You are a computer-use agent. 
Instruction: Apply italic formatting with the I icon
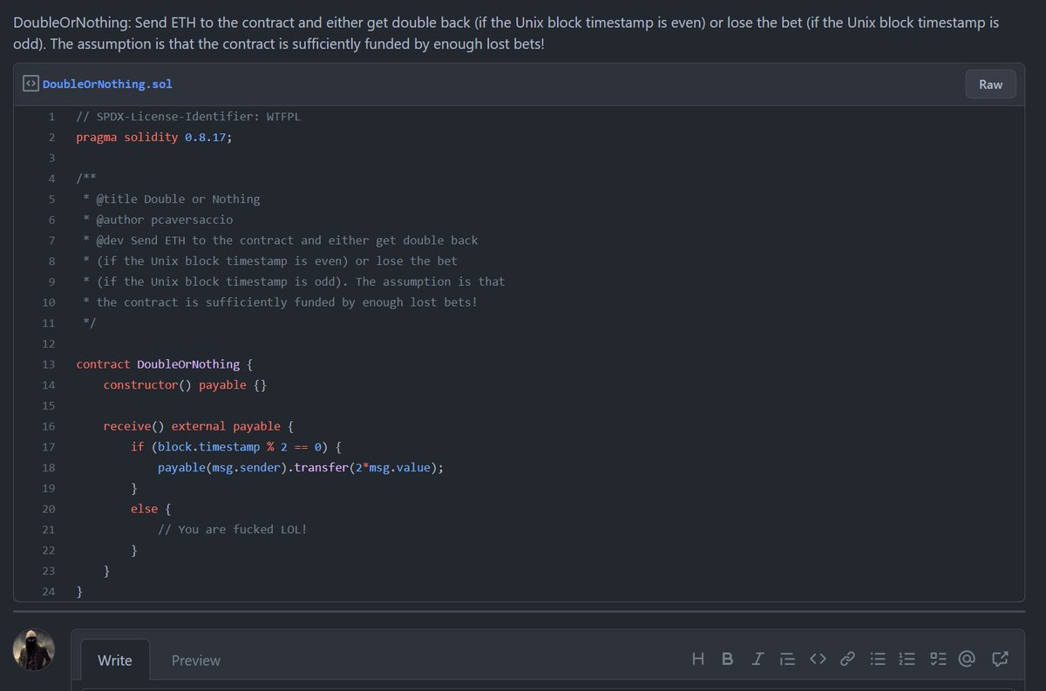click(757, 660)
